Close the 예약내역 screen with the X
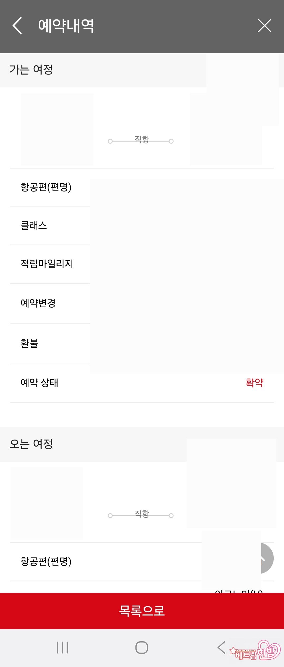284x667 pixels. [x=264, y=26]
